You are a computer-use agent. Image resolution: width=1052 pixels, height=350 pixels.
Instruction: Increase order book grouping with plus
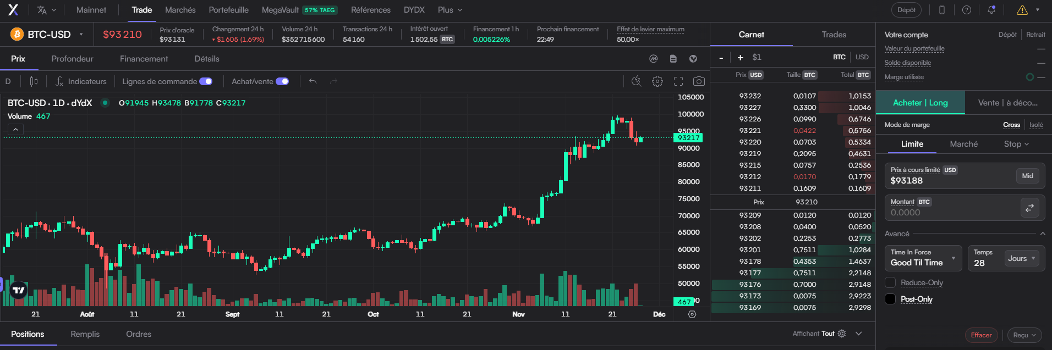(740, 57)
